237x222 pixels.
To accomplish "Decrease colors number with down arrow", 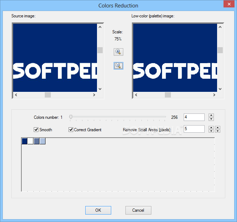I will [x=211, y=119].
